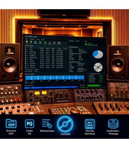Open the Configuration dropdown
The image size is (129, 148).
tap(80, 41)
